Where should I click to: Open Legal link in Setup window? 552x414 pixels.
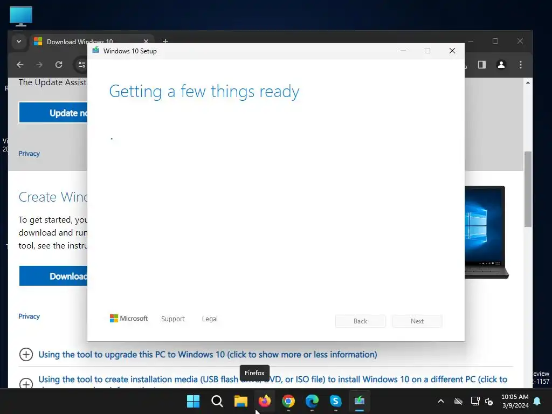[x=210, y=319]
